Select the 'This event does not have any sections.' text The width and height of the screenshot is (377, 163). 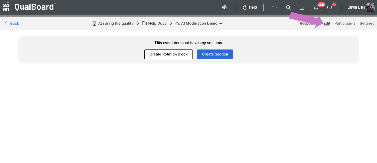point(189,43)
